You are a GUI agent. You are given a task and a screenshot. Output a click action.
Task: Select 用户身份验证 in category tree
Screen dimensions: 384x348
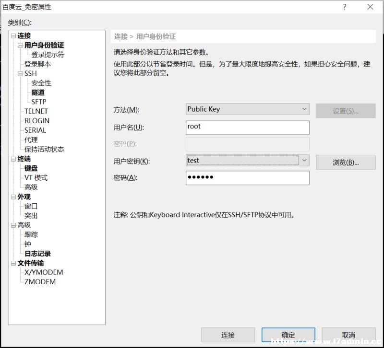click(x=44, y=45)
